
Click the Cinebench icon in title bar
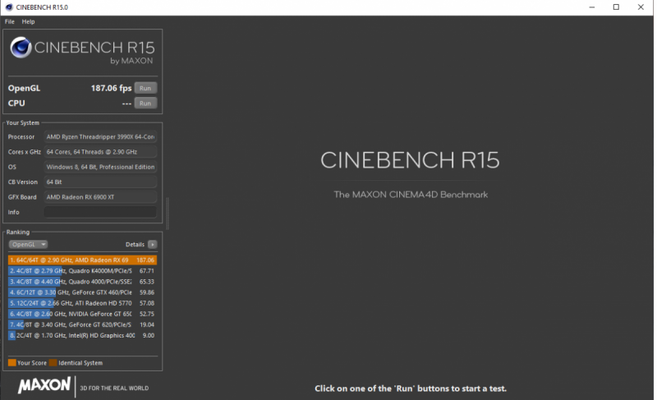pos(9,7)
